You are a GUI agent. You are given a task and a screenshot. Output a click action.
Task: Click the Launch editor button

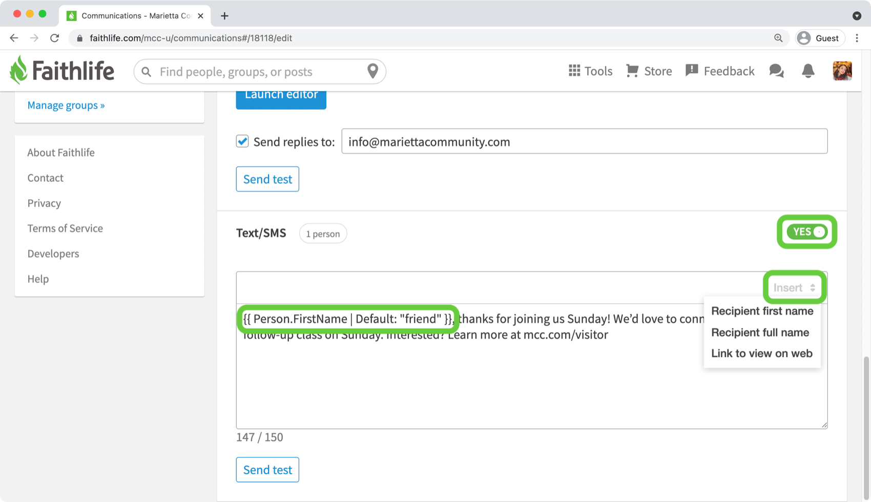point(281,99)
